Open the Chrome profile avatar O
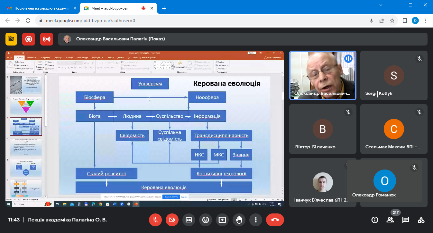 tap(415, 21)
